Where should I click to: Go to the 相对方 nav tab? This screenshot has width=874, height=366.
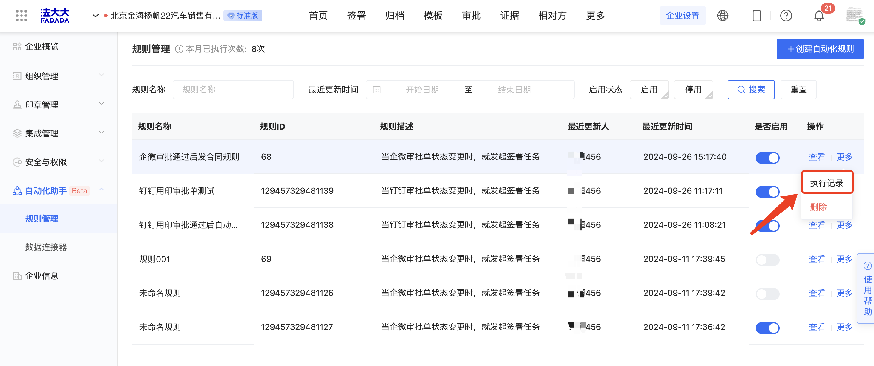coord(552,16)
